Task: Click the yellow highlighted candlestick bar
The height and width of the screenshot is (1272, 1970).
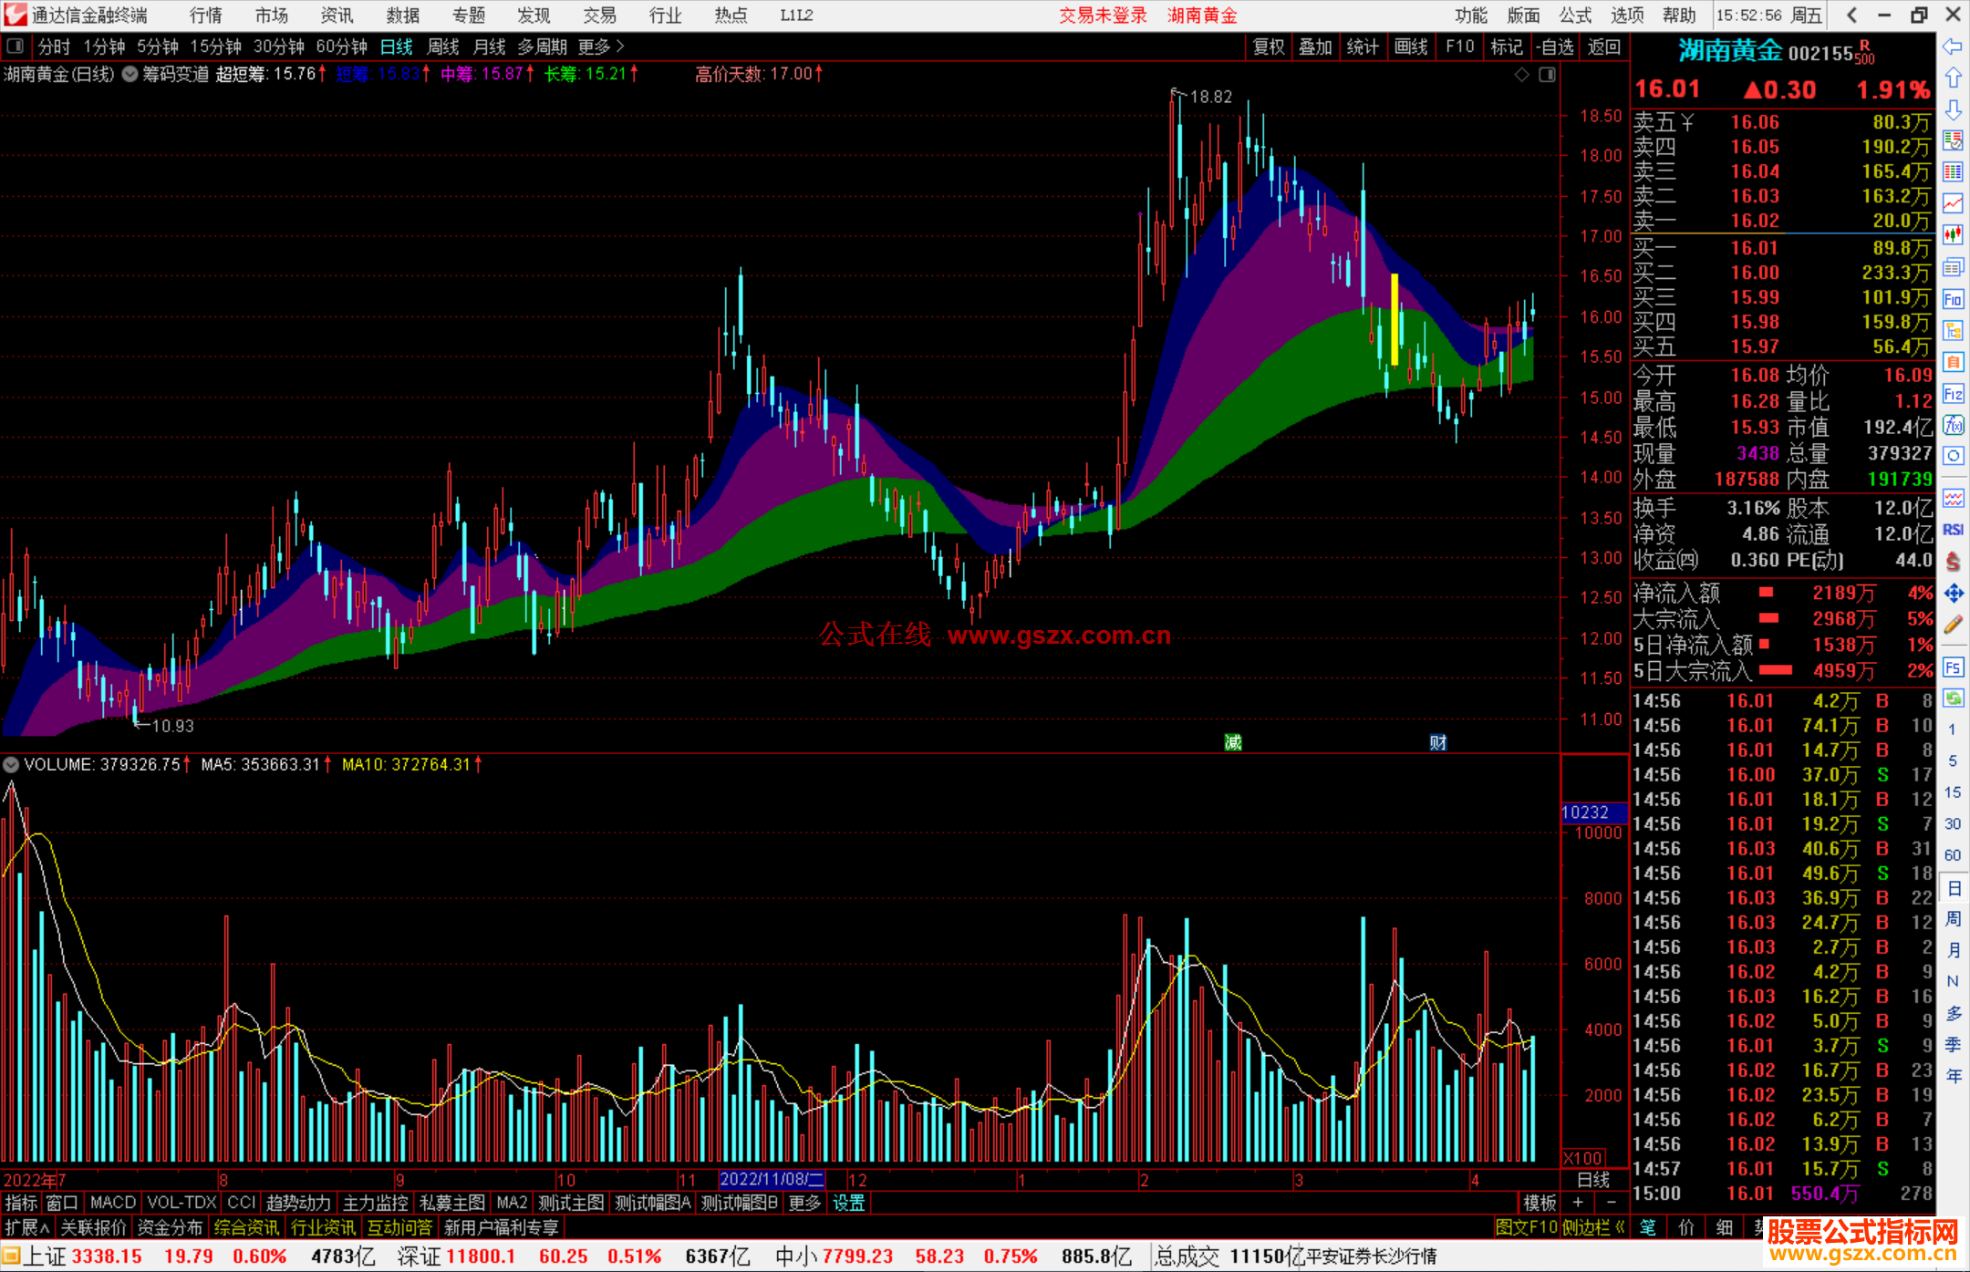Action: 1395,319
